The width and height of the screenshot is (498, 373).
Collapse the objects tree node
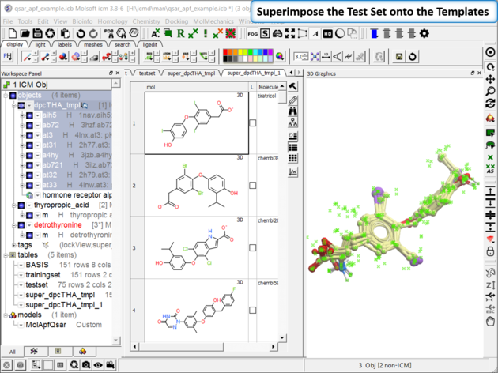(x=7, y=95)
